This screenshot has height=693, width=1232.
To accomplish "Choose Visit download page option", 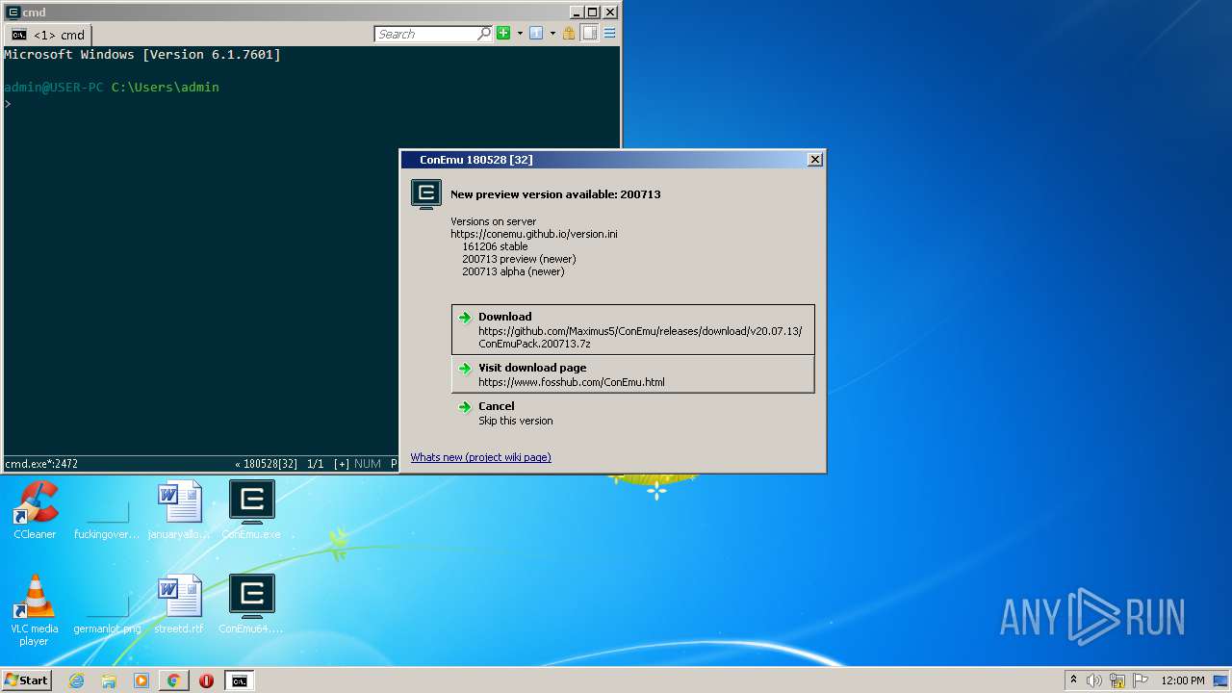I will (633, 374).
